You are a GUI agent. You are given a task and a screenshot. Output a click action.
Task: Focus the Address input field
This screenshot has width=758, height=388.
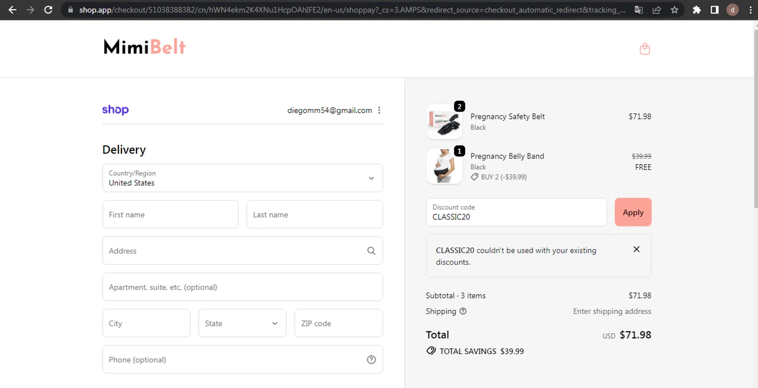pyautogui.click(x=243, y=251)
